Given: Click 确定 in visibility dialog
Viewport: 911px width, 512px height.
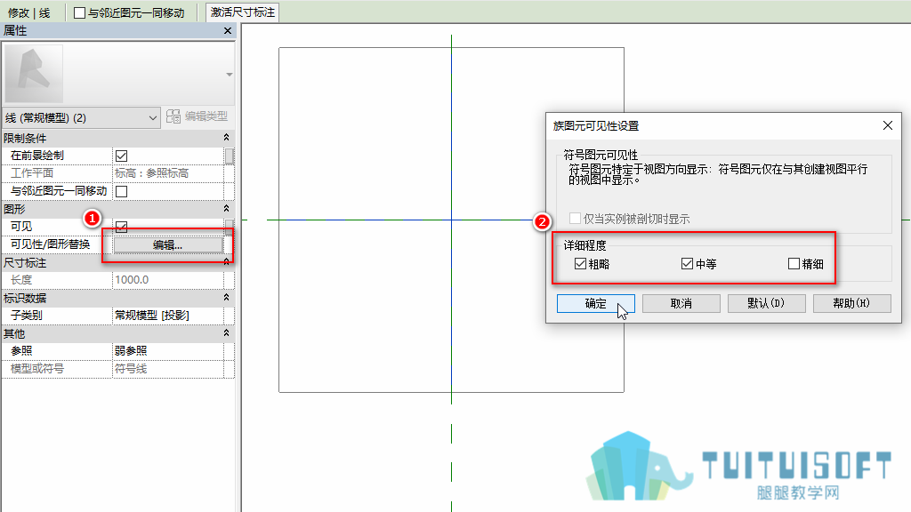Looking at the screenshot, I should pos(595,304).
